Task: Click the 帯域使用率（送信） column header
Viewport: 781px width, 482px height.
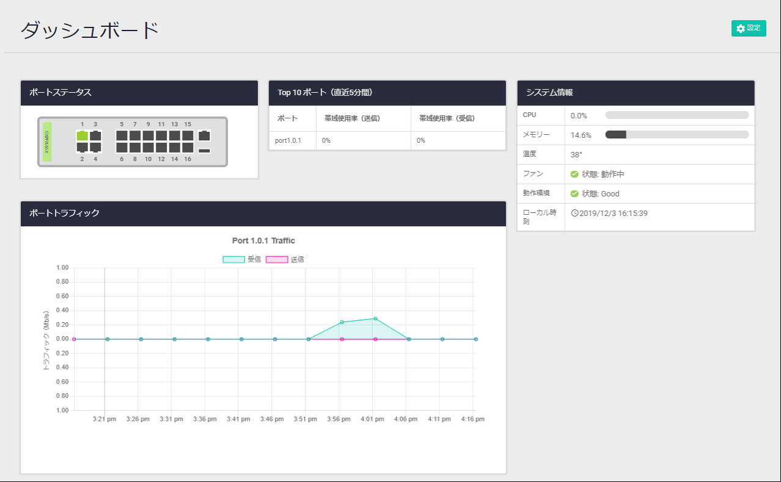Action: [352, 118]
